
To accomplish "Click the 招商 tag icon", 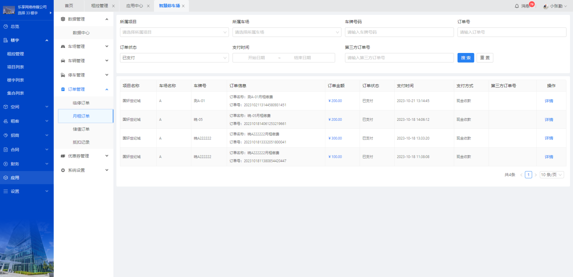I will [x=6, y=135].
